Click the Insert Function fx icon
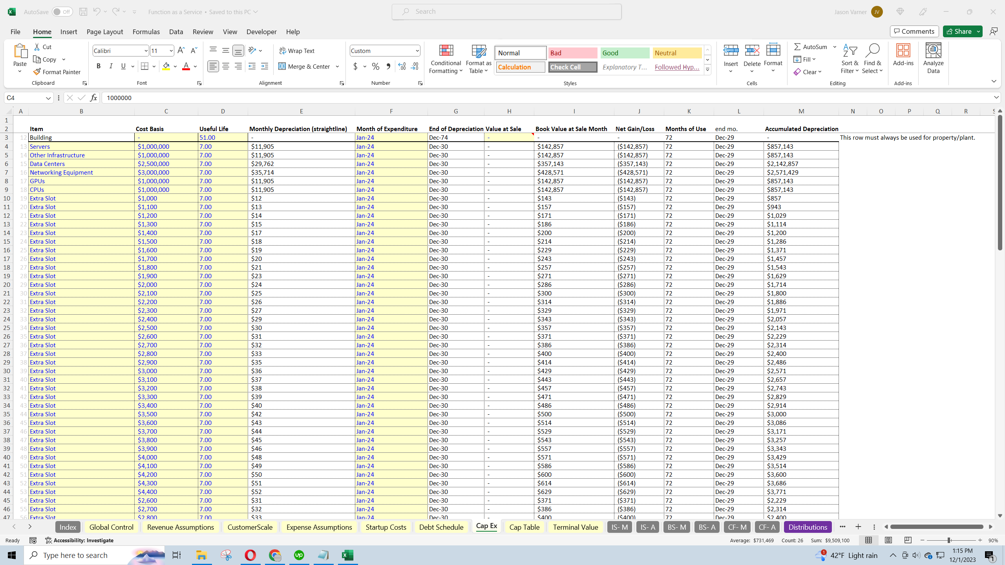Image resolution: width=1005 pixels, height=565 pixels. click(x=93, y=98)
